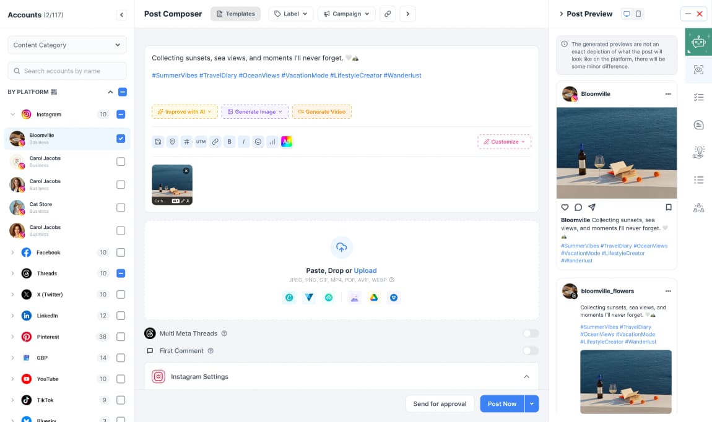Click the Search accounts by name field
712x422 pixels.
[x=67, y=71]
